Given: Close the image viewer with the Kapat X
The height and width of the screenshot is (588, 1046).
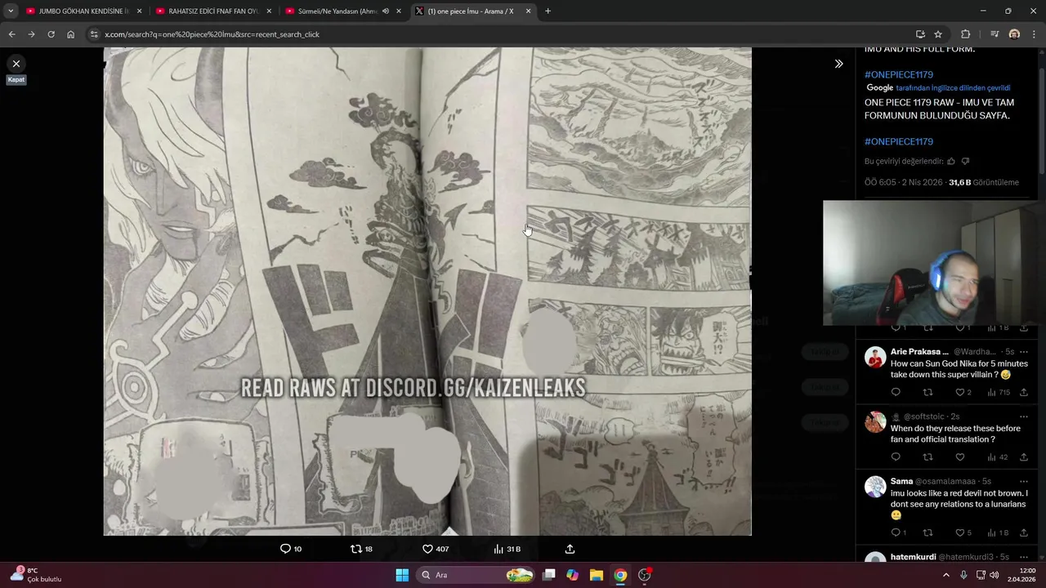Looking at the screenshot, I should (x=16, y=64).
